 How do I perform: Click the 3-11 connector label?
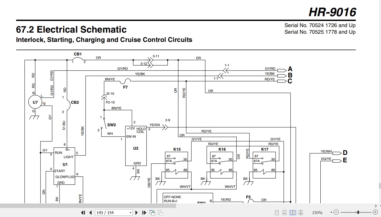click(x=156, y=56)
